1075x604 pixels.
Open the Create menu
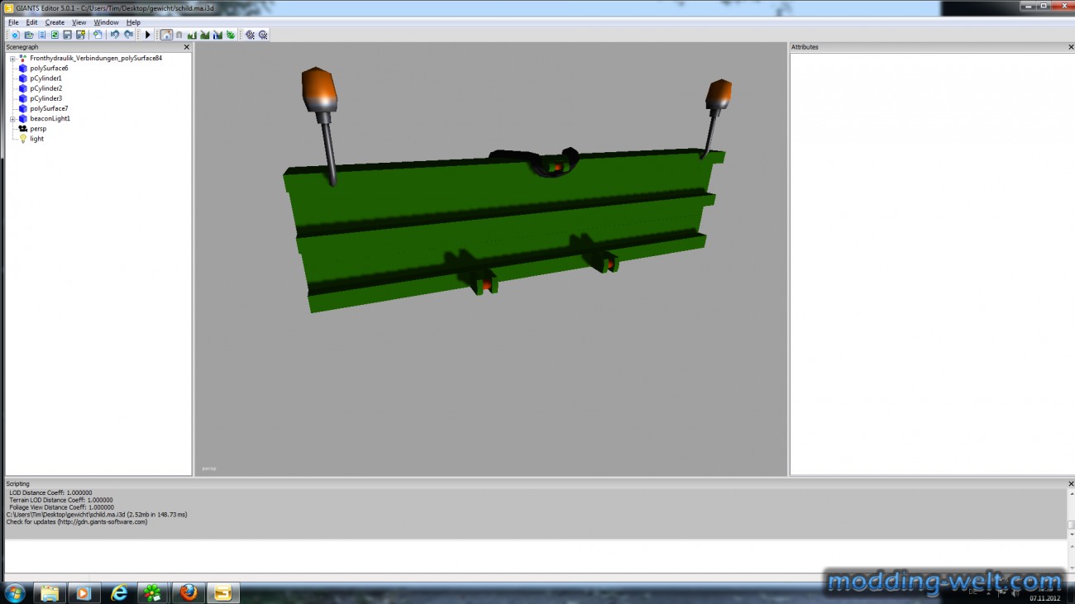[55, 22]
